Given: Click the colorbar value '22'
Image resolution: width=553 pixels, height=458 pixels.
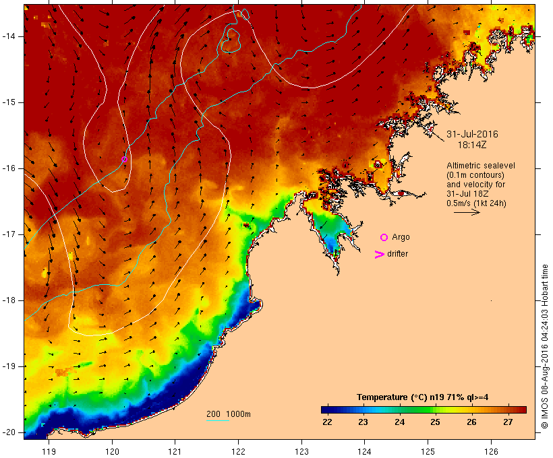Looking at the screenshot, I should [327, 422].
